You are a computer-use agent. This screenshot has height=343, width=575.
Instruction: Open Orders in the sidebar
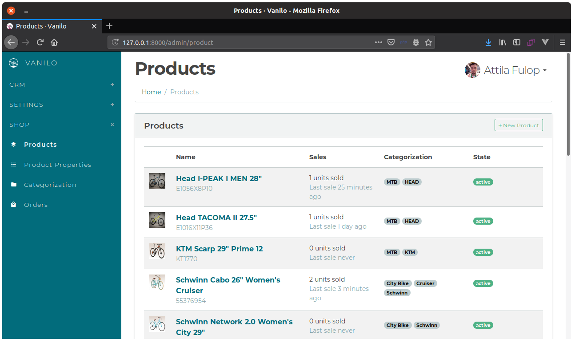tap(36, 205)
